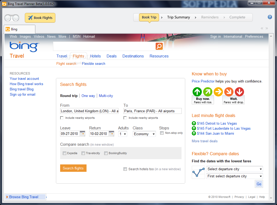Check the Expedia compare box
The width and height of the screenshot is (277, 205).
click(64, 153)
